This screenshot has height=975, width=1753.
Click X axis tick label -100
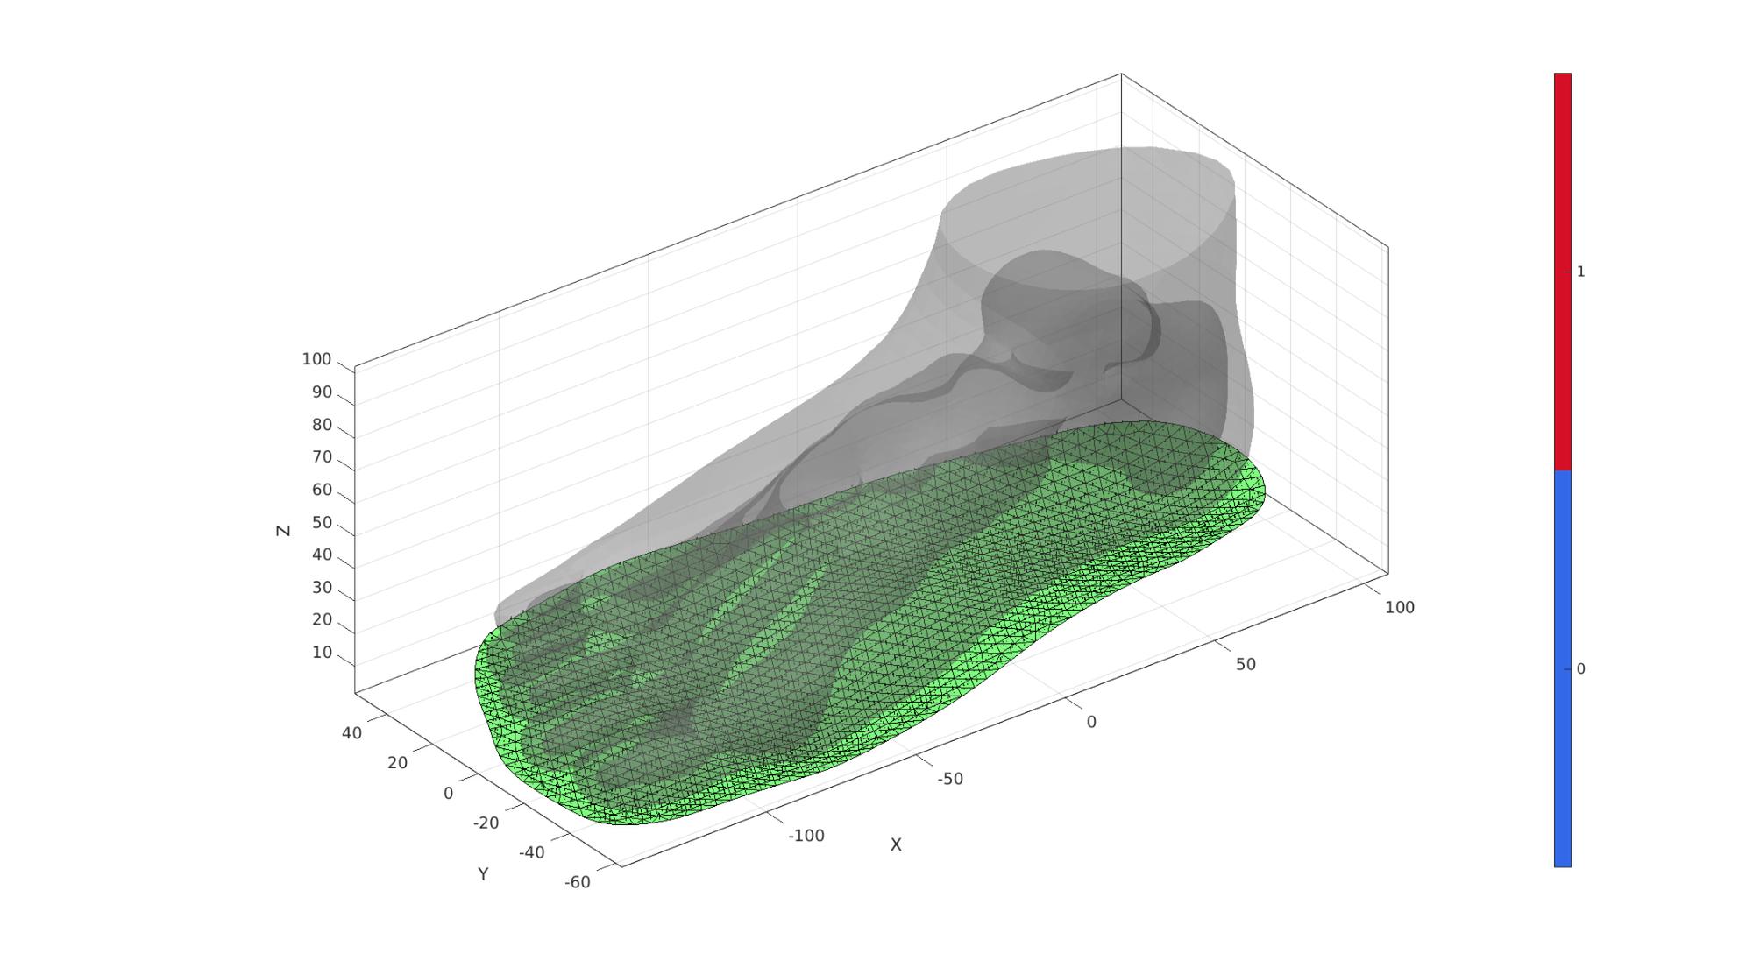pyautogui.click(x=806, y=836)
